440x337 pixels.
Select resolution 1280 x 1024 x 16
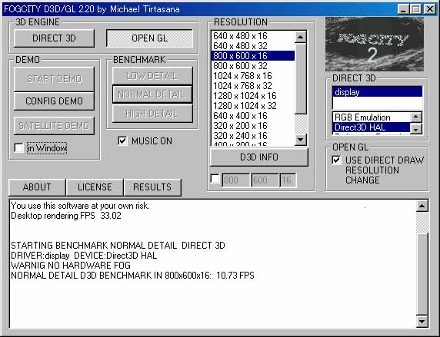tap(253, 96)
